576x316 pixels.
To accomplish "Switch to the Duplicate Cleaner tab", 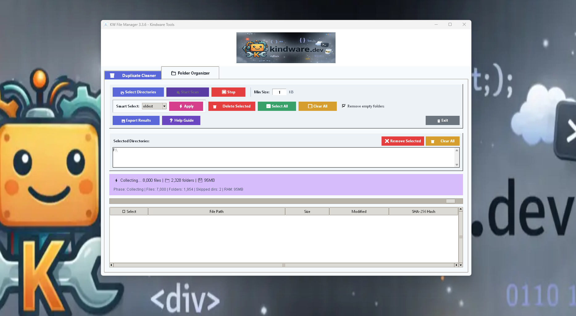I will pos(133,75).
